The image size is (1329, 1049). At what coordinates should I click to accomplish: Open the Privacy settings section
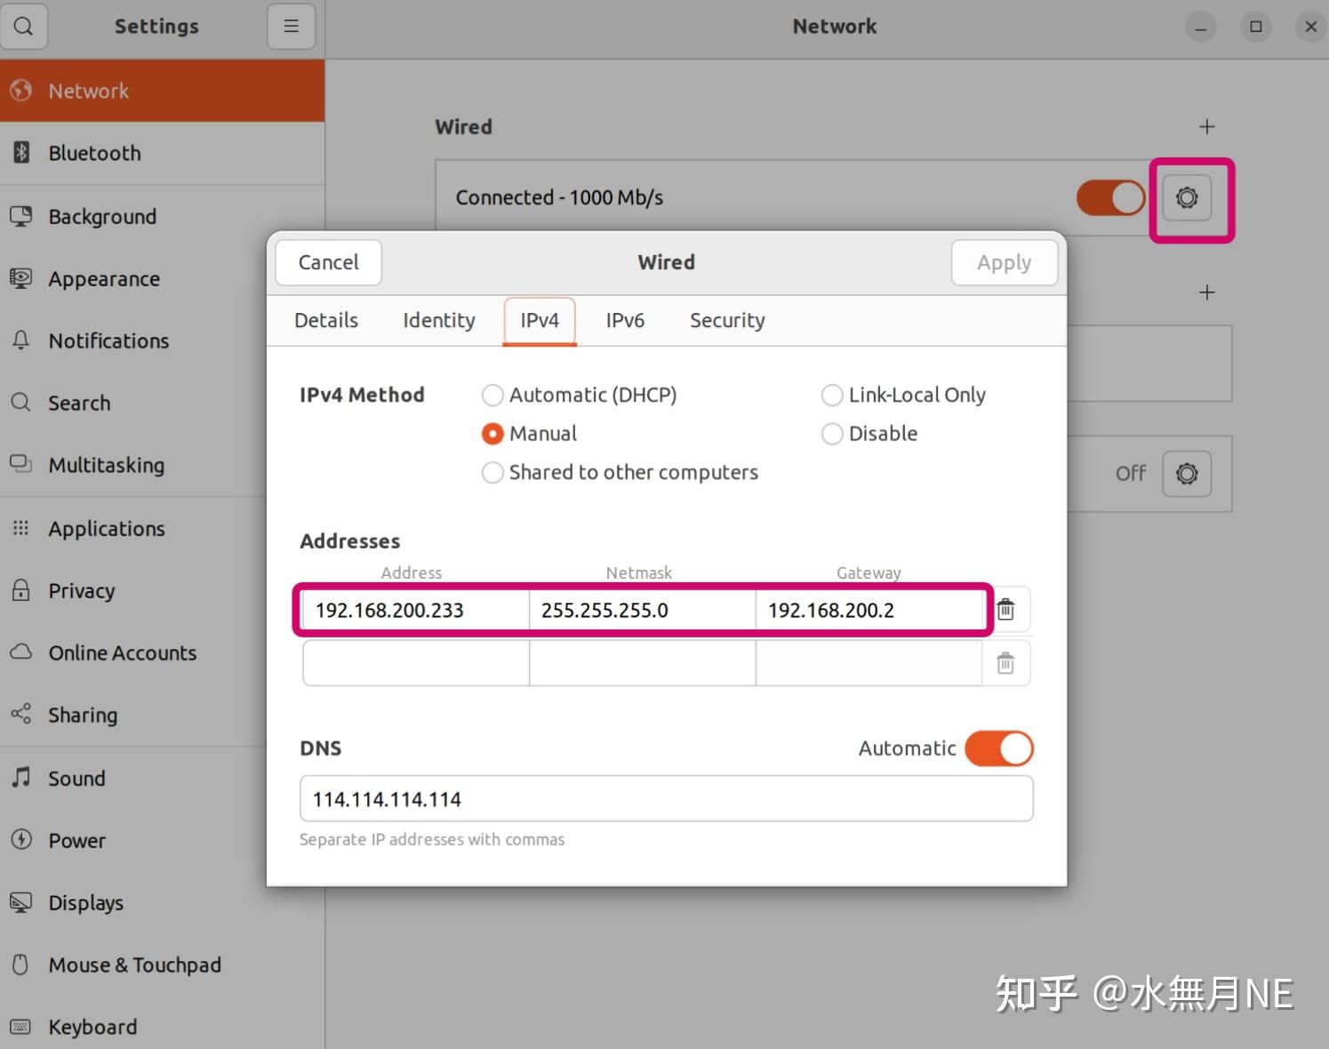(x=81, y=590)
